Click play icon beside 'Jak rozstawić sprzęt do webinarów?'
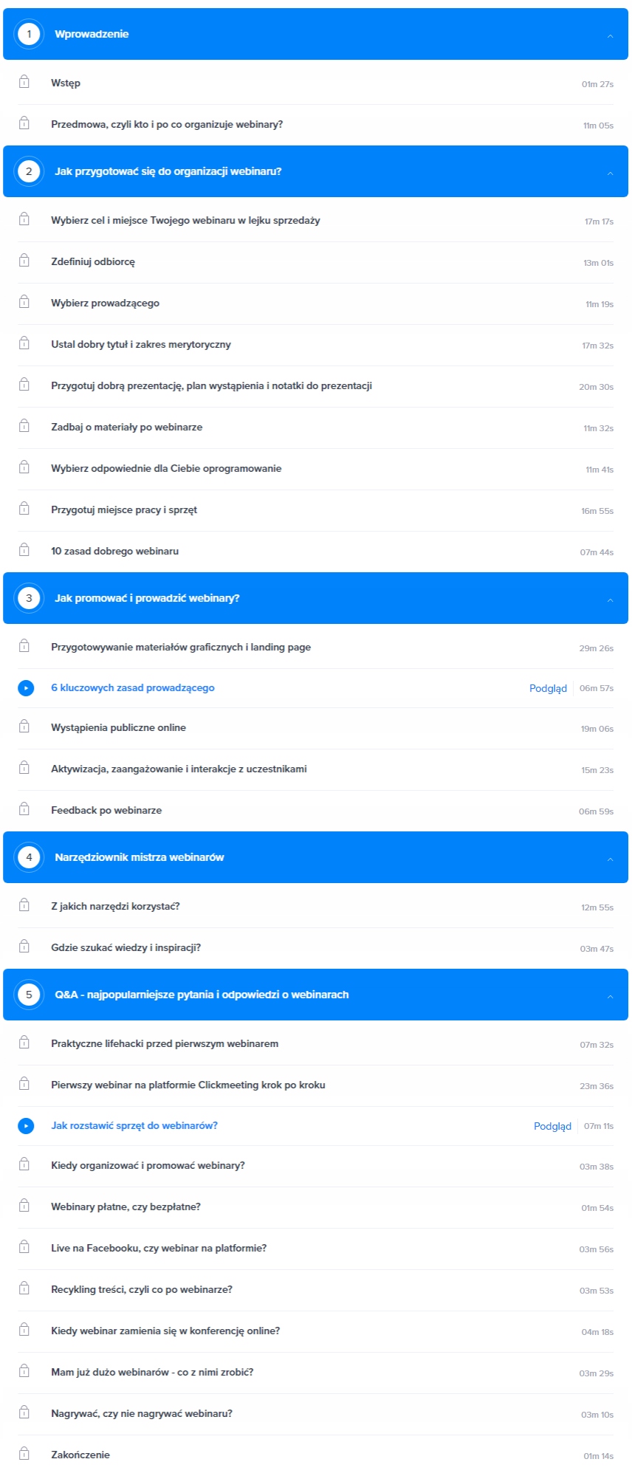Image resolution: width=632 pixels, height=1476 pixels. [x=26, y=1126]
